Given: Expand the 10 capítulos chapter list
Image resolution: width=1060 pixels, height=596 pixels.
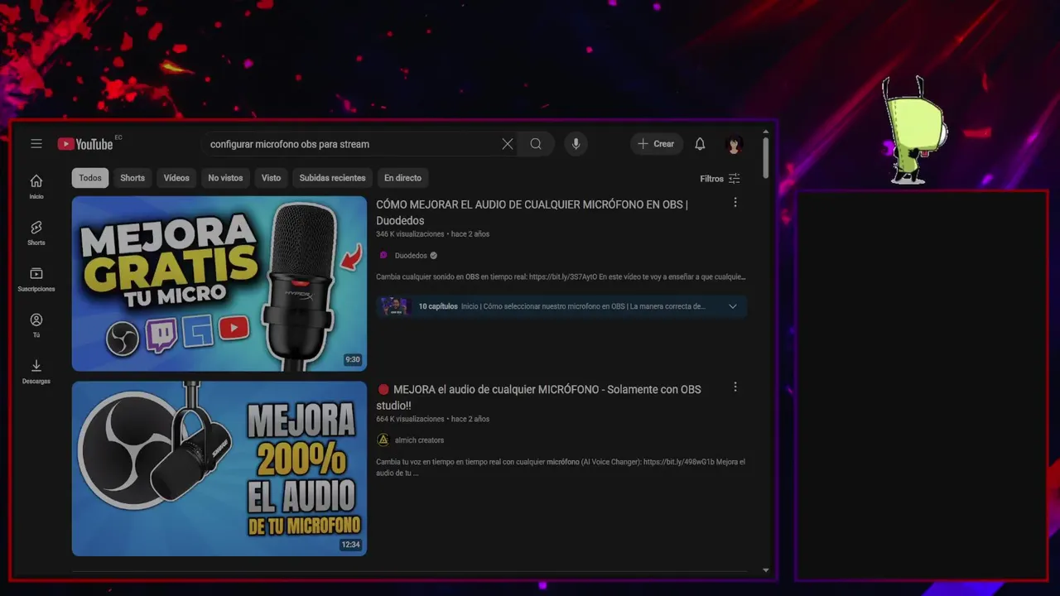Looking at the screenshot, I should click(732, 306).
